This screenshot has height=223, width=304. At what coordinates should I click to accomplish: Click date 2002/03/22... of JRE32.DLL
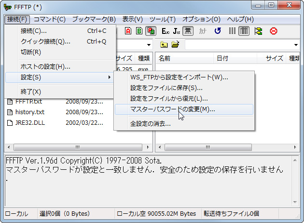[x=84, y=123]
